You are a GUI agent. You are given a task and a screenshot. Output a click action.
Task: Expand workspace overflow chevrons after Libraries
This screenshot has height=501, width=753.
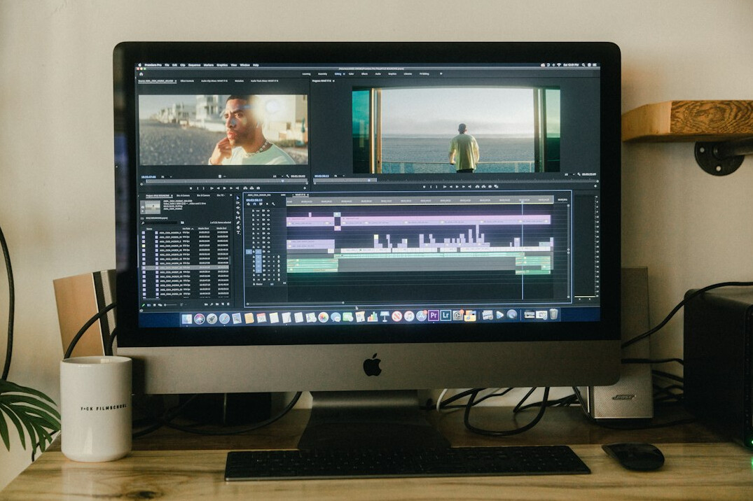tap(441, 74)
